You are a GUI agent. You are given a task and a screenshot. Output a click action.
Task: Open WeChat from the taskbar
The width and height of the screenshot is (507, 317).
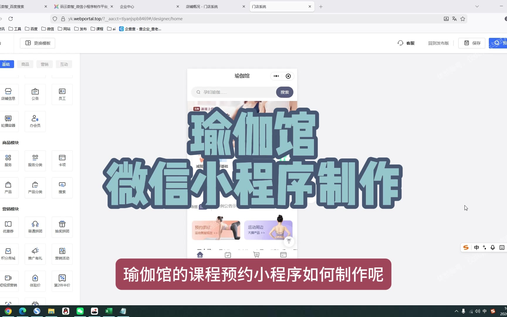(80, 311)
